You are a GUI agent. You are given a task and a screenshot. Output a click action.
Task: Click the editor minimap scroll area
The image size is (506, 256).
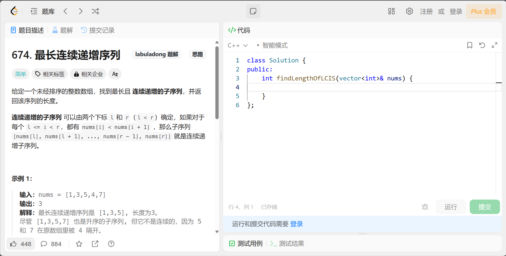click(499, 123)
